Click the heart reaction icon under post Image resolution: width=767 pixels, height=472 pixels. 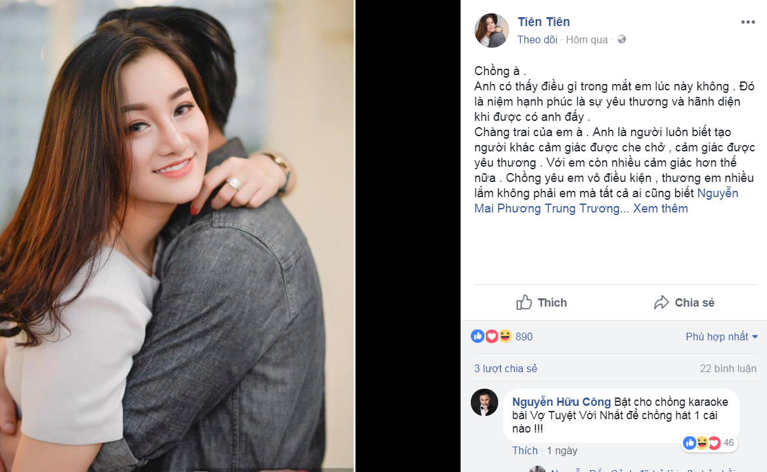pyautogui.click(x=491, y=337)
